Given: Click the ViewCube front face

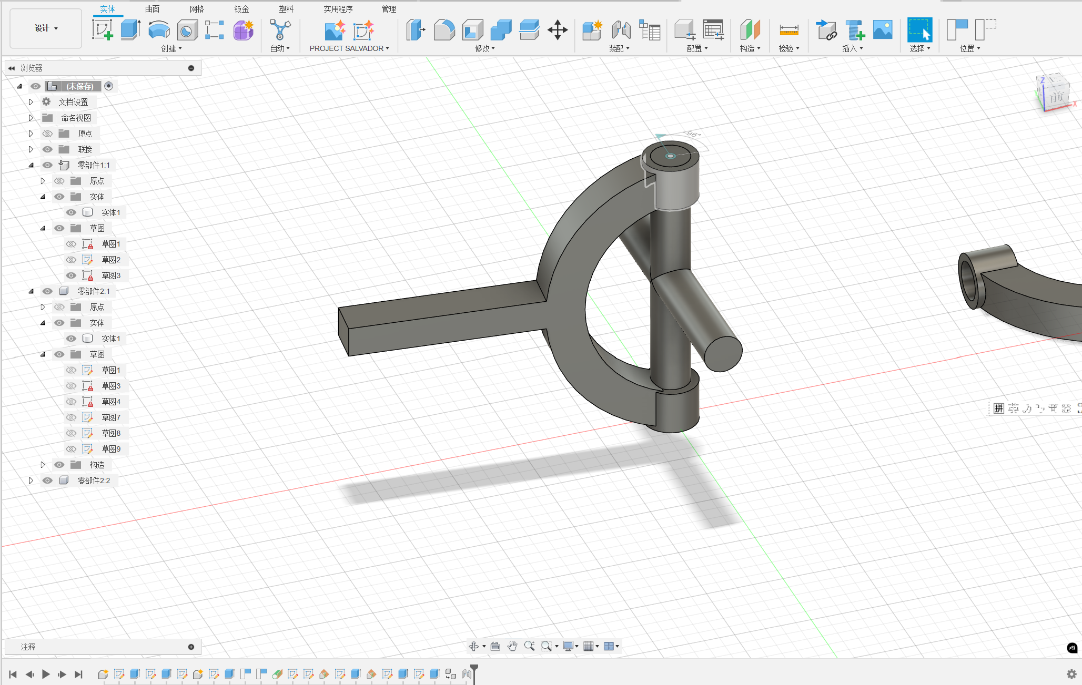Looking at the screenshot, I should pos(1057,97).
